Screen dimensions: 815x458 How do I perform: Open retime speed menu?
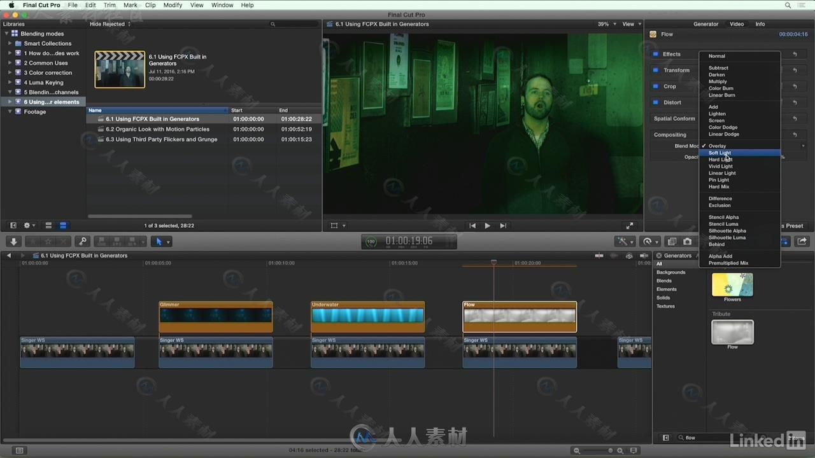click(650, 242)
